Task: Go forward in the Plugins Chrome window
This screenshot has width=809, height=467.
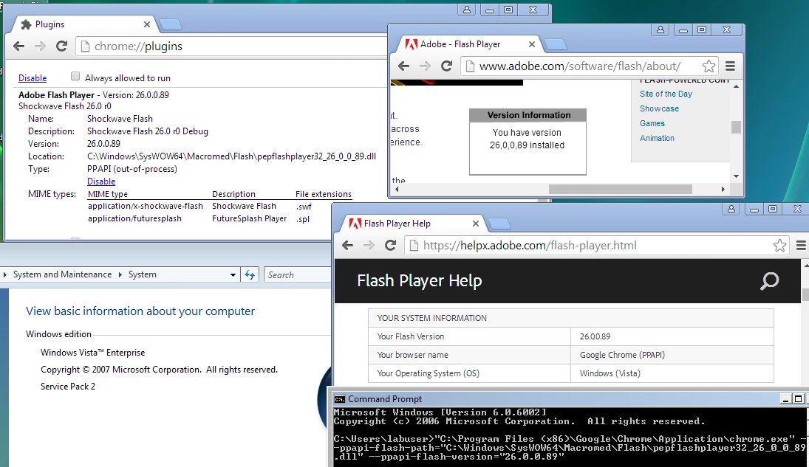Action: [x=40, y=46]
